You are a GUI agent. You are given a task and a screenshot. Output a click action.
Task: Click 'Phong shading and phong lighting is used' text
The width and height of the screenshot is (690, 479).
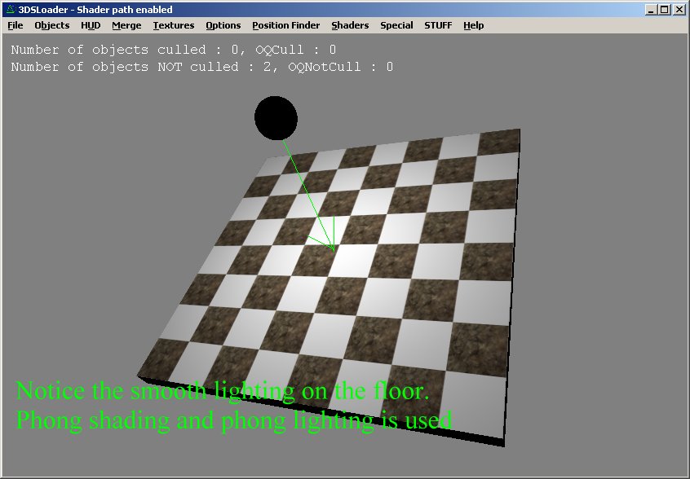233,420
